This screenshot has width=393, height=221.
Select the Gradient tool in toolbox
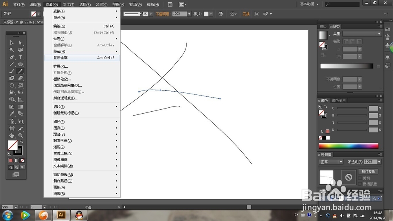[20, 107]
